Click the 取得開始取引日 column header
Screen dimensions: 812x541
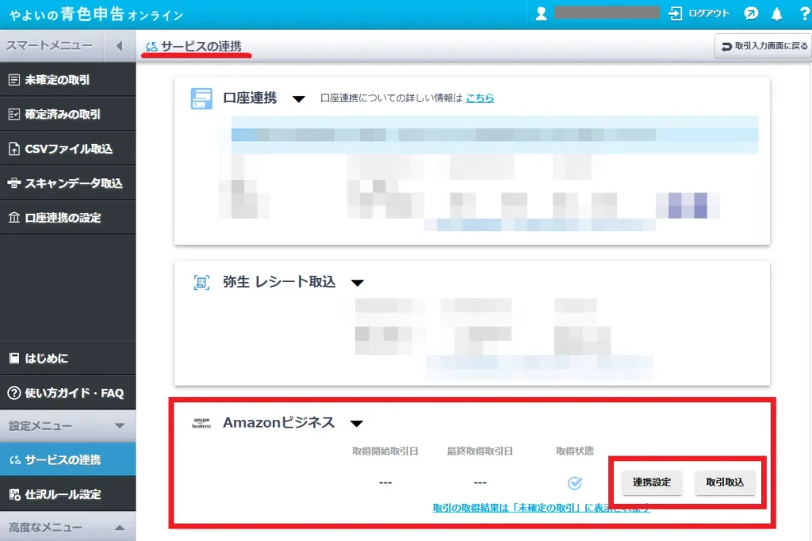tap(385, 451)
